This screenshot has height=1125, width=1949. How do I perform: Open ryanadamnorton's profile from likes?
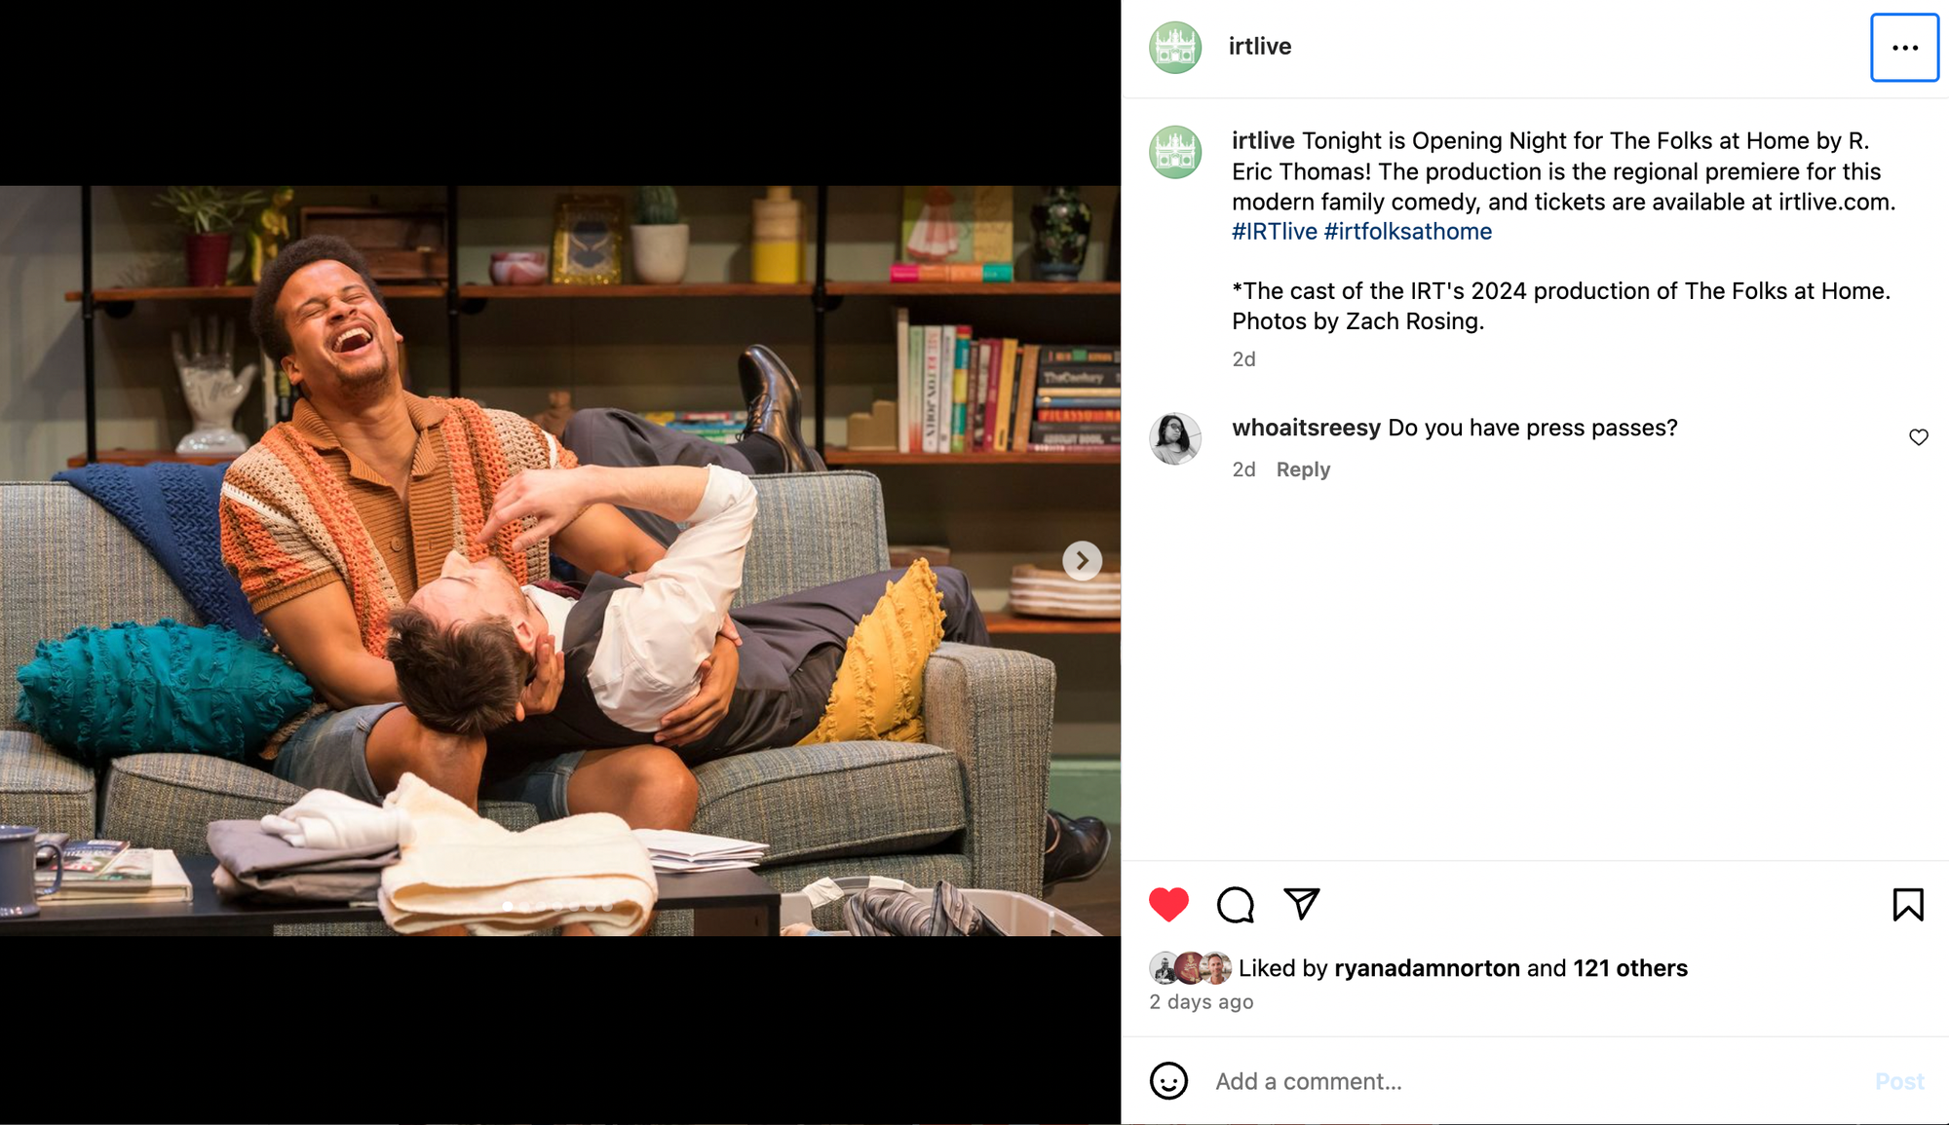1427,968
